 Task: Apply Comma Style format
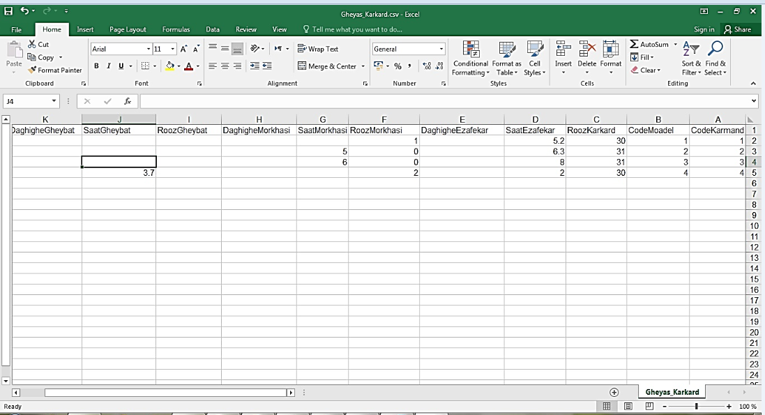pyautogui.click(x=410, y=66)
